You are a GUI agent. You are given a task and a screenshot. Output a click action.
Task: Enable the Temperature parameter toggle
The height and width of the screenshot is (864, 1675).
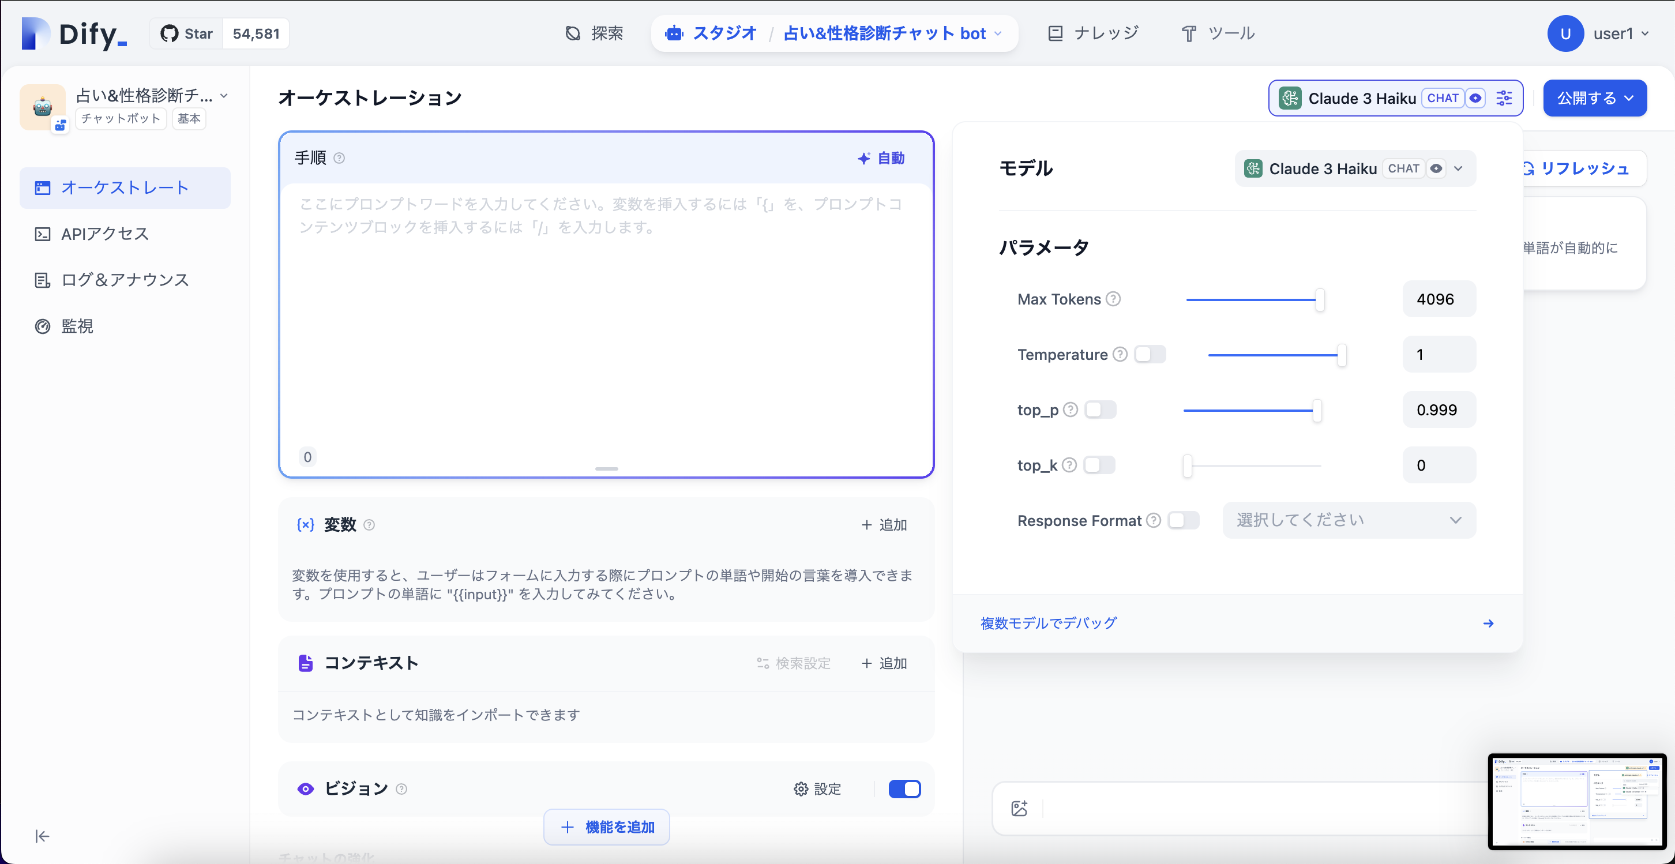pyautogui.click(x=1150, y=354)
